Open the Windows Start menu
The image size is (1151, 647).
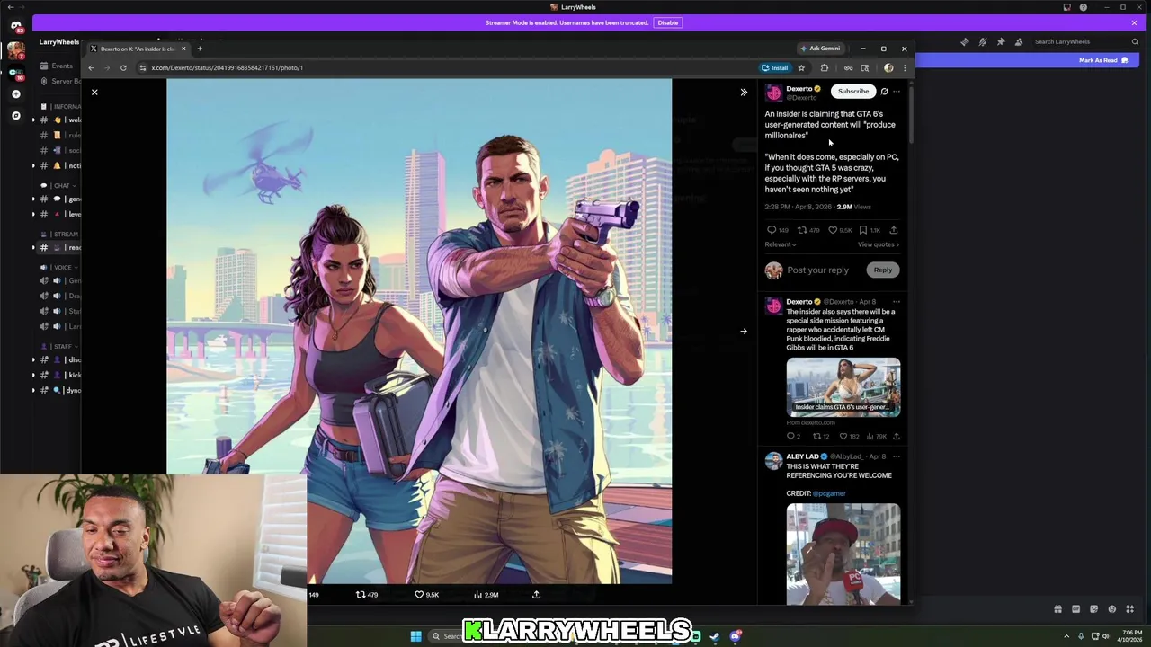point(415,636)
